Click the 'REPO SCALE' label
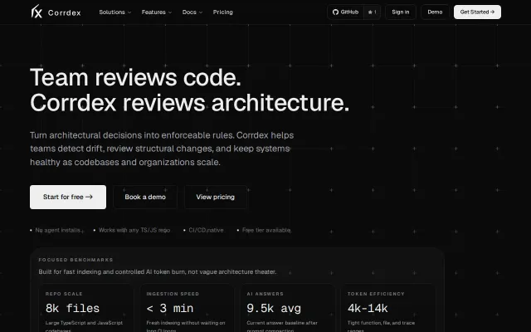Viewport: 531px width, 332px height. [x=64, y=294]
